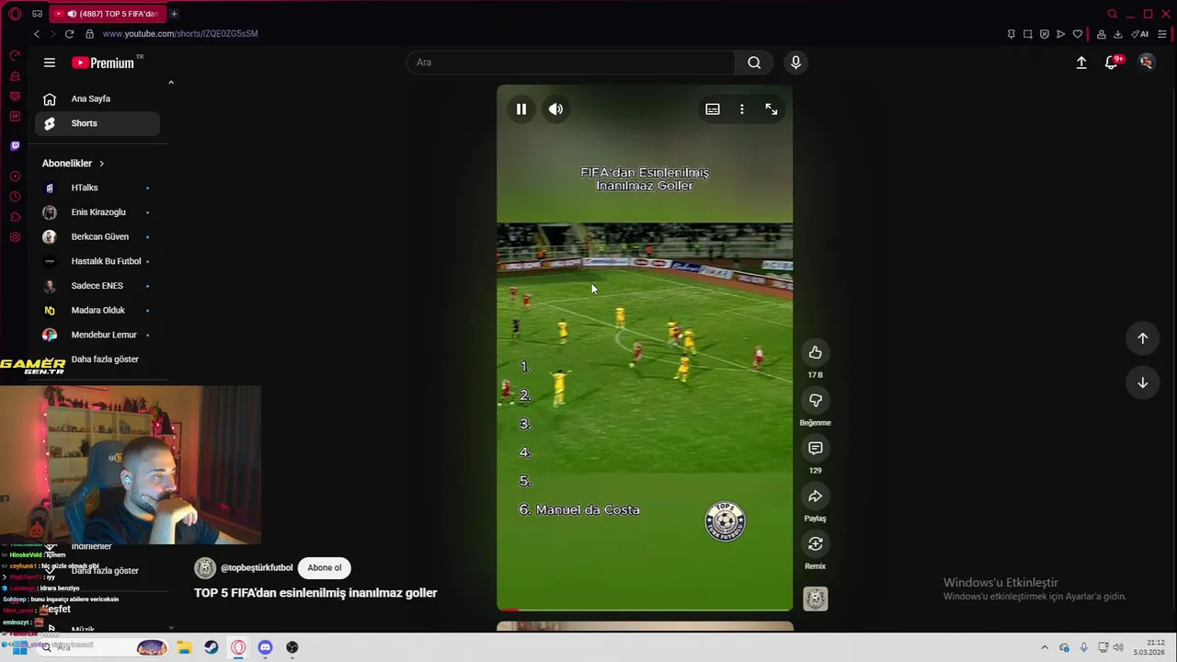Pause the Shorts video
This screenshot has width=1177, height=662.
click(x=521, y=109)
